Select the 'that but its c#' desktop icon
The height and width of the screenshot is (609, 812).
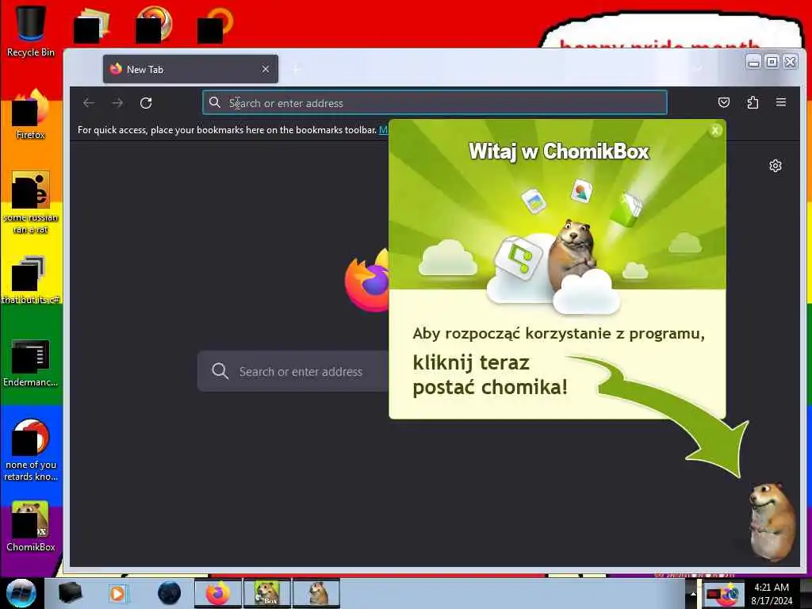click(31, 280)
